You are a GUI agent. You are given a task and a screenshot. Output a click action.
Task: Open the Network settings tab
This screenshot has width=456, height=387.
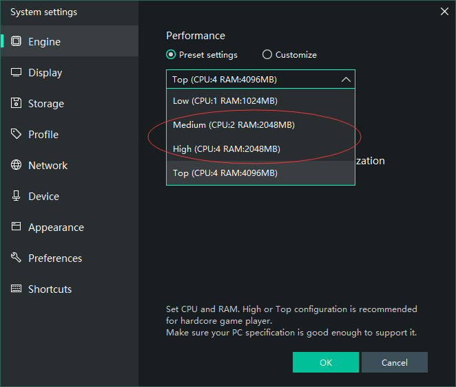pyautogui.click(x=48, y=166)
